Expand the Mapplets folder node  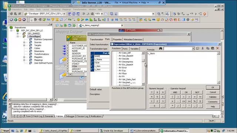coord(24,57)
